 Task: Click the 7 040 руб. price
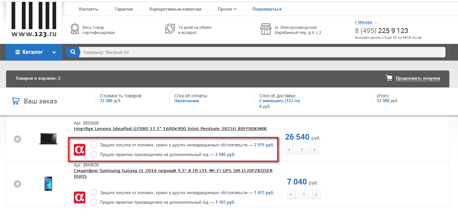pos(302,182)
